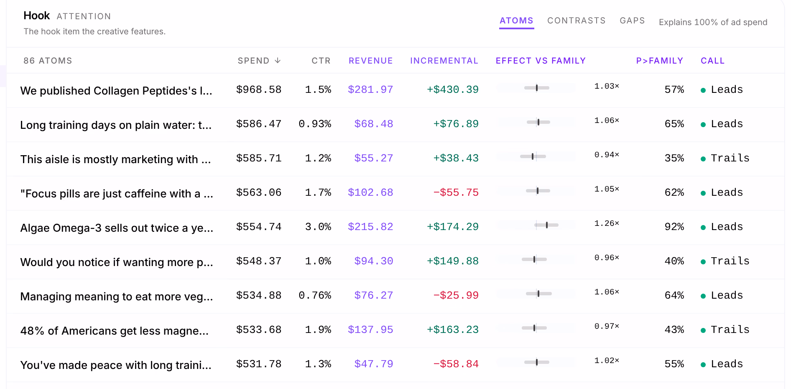
Task: Click the $215.82 revenue value
Action: click(x=370, y=227)
